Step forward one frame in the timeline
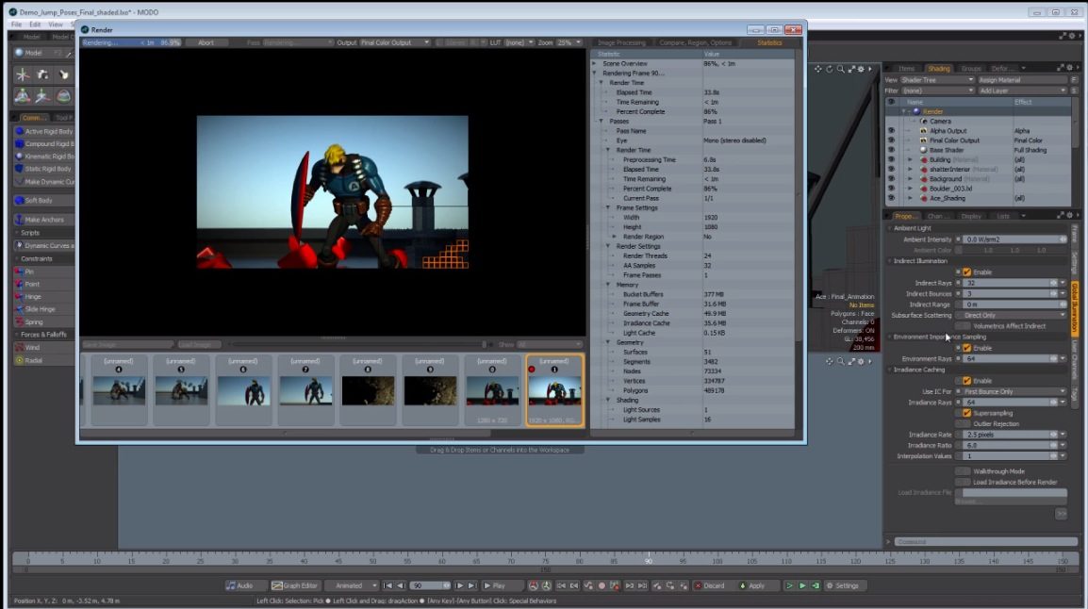Image resolution: width=1088 pixels, height=609 pixels. coord(459,586)
